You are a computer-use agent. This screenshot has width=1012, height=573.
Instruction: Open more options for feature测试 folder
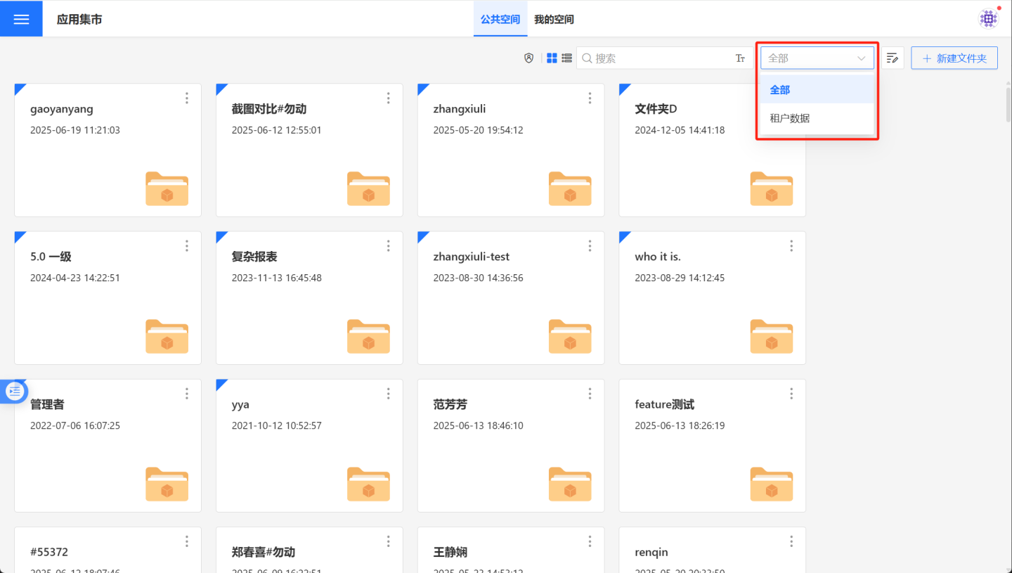(791, 394)
